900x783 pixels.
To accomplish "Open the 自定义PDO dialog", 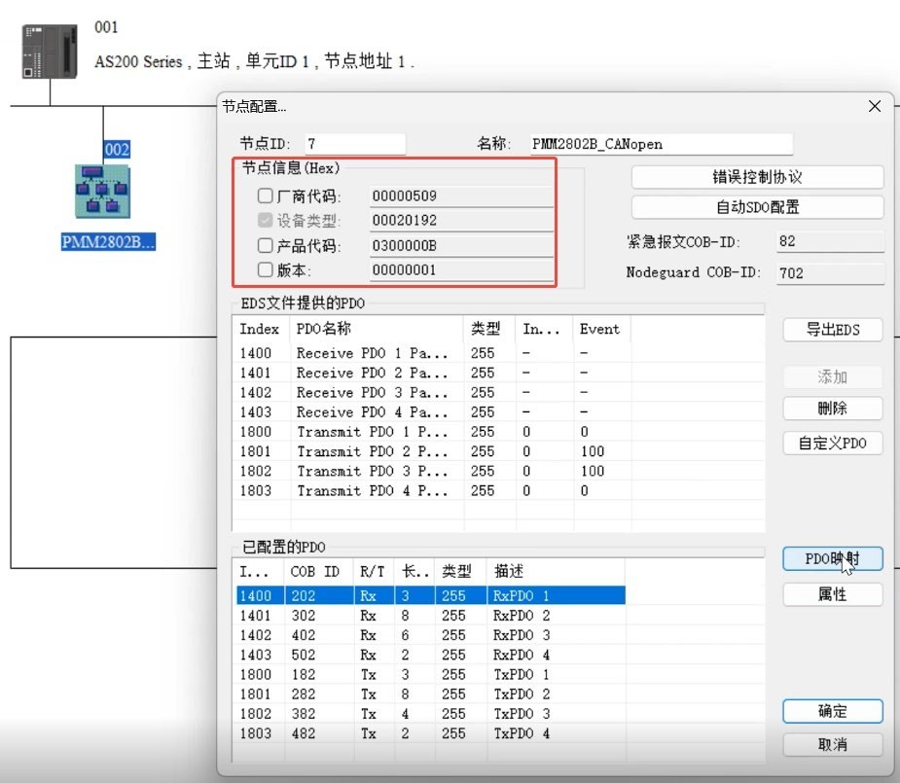I will click(x=832, y=443).
